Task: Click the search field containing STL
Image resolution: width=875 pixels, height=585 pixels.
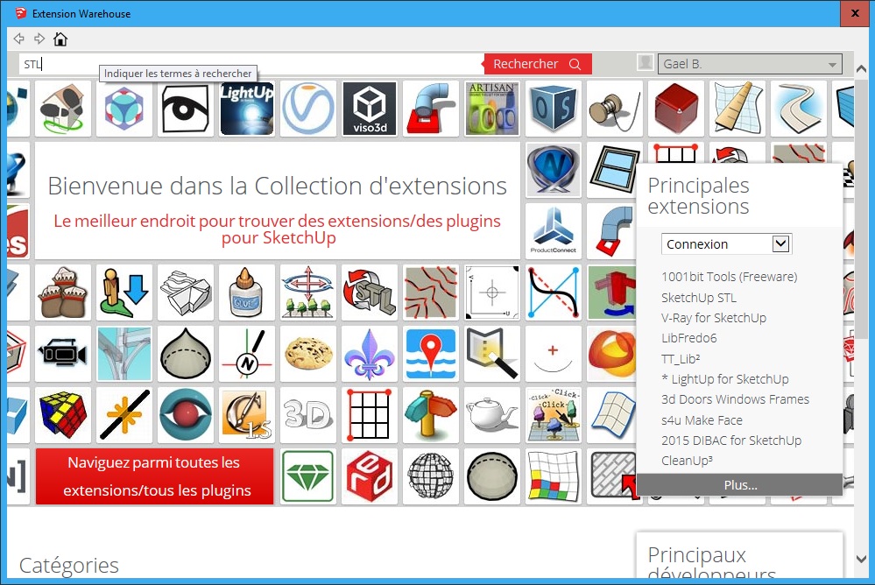Action: pos(250,64)
